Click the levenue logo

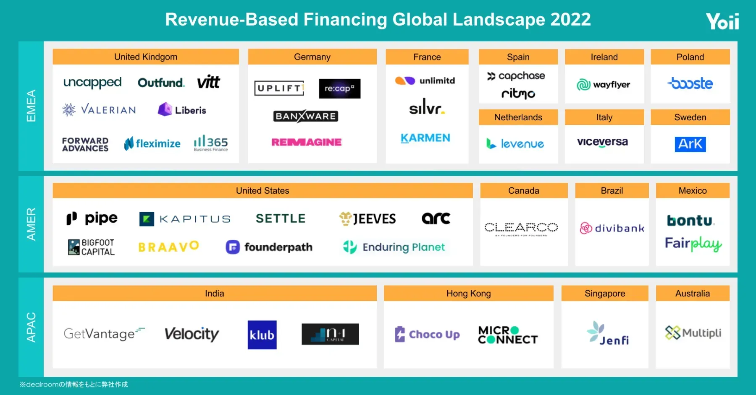(x=515, y=144)
